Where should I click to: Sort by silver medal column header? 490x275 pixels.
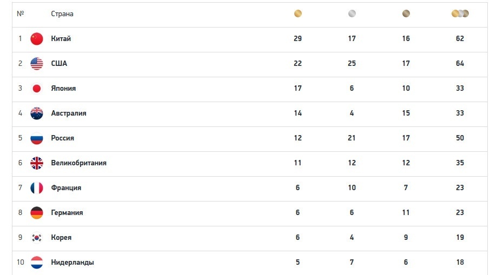tap(352, 14)
